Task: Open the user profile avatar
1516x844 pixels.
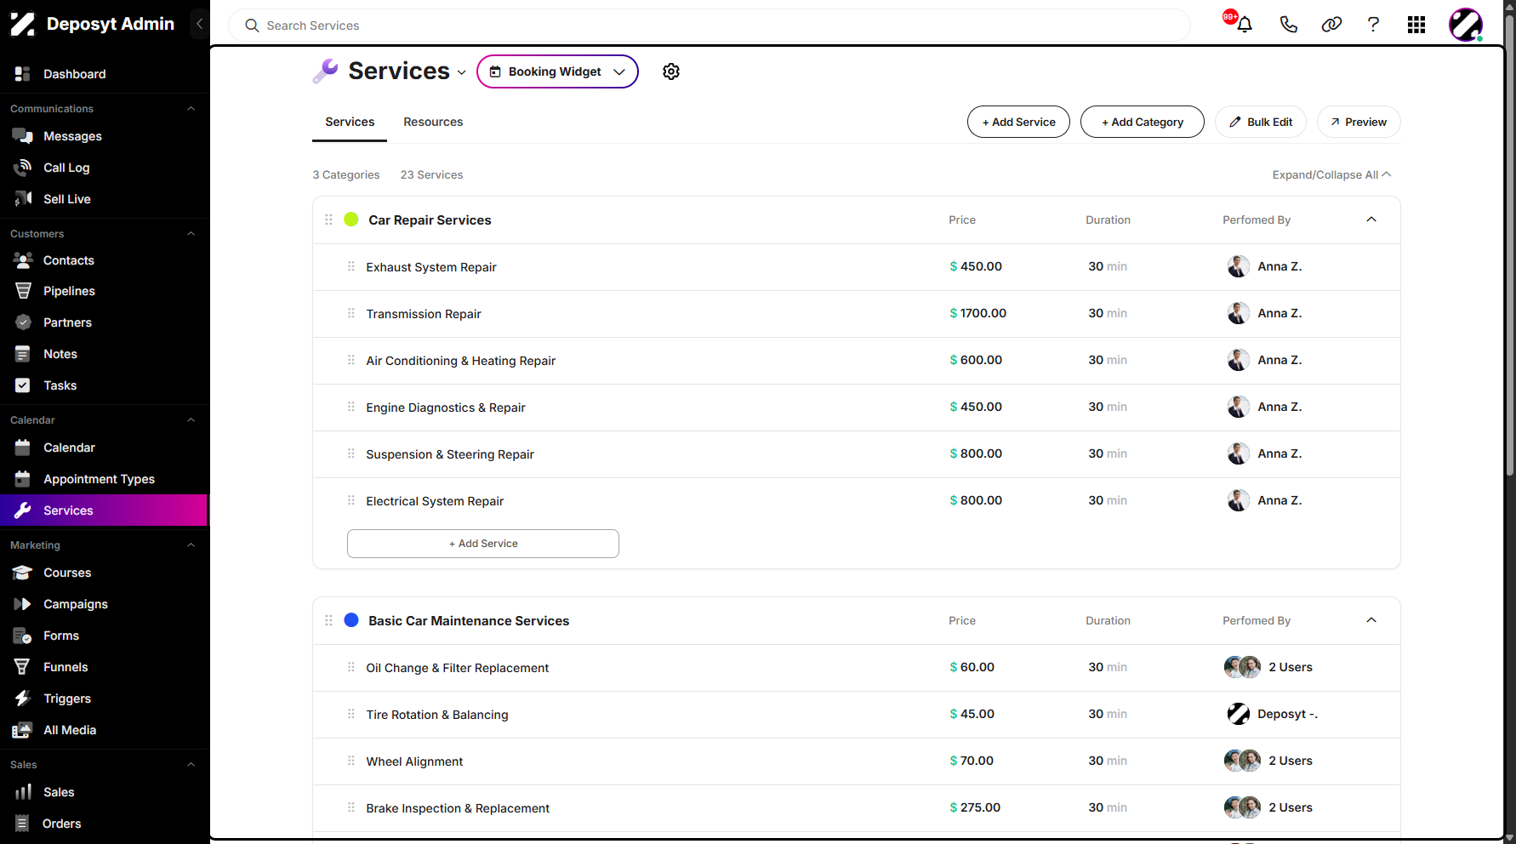Action: pos(1466,25)
